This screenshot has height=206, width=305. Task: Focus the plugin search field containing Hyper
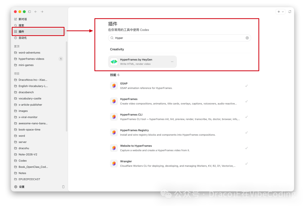click(180, 38)
